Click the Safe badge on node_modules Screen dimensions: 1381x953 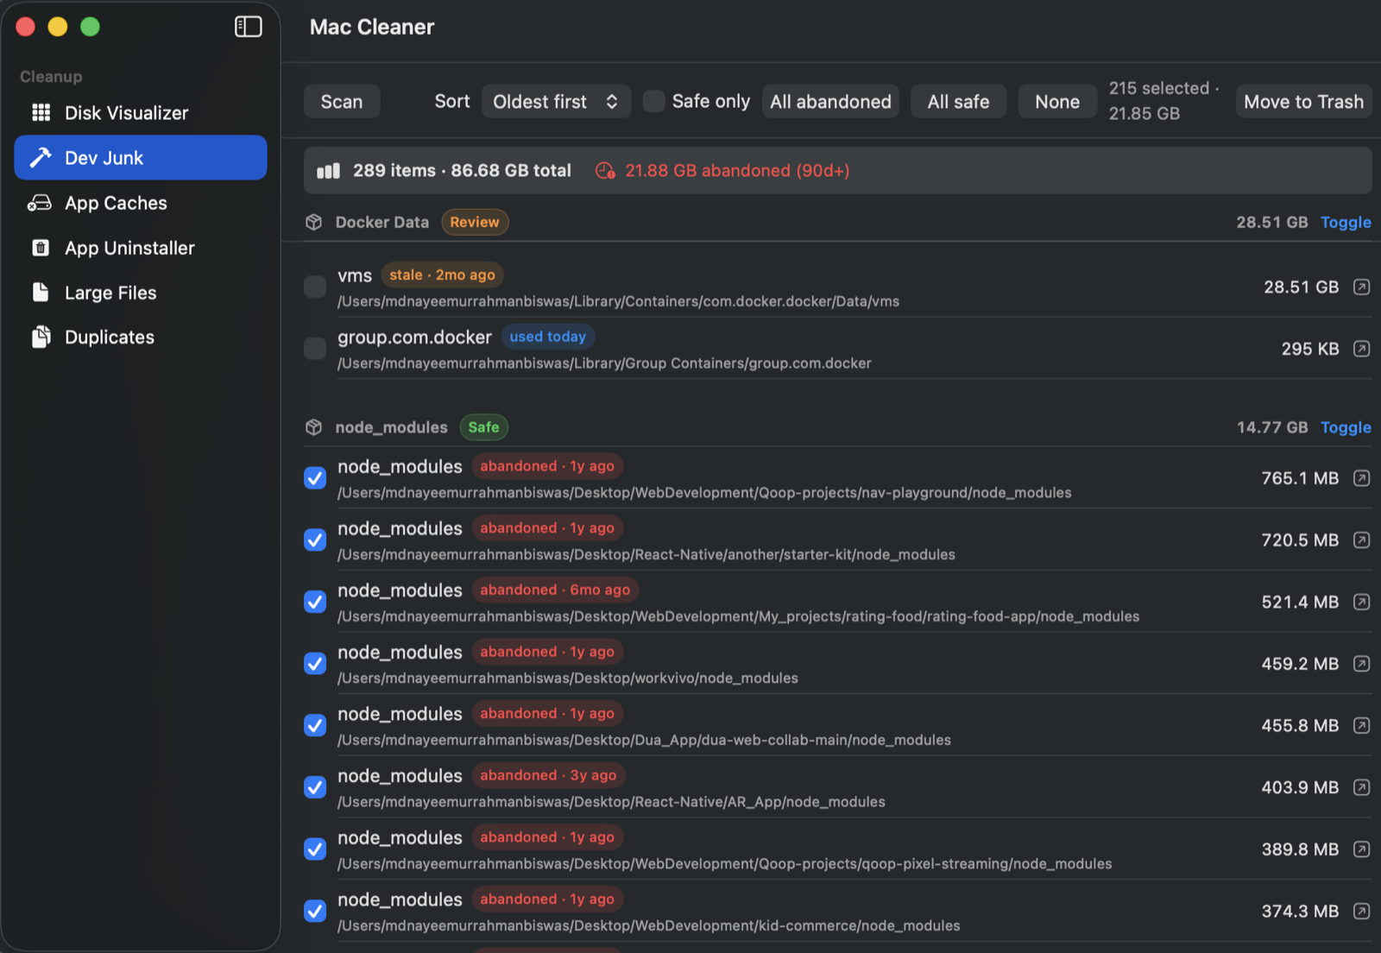coord(484,427)
